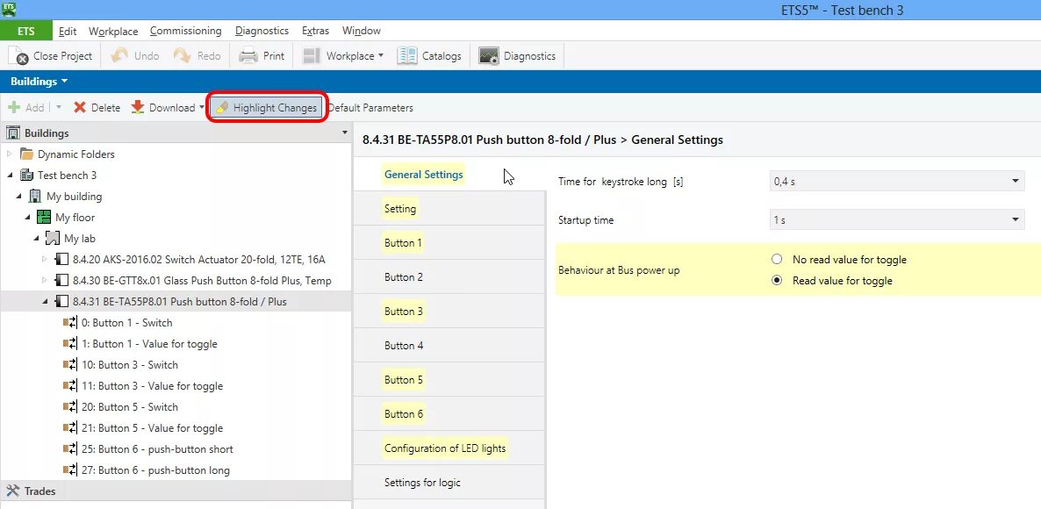Select 'Read value for toggle' radio button
Viewport: 1041px width, 509px height.
(x=777, y=281)
